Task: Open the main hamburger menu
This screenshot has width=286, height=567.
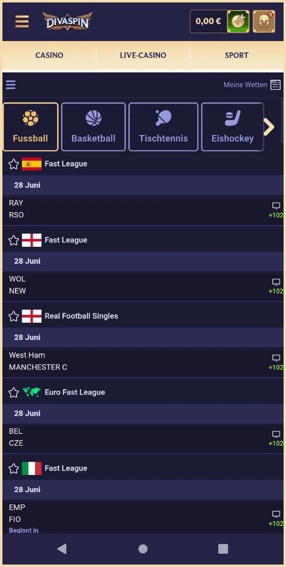Action: click(x=21, y=22)
